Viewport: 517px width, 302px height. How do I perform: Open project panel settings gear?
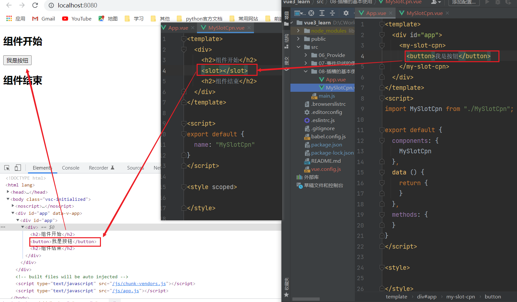(x=346, y=13)
